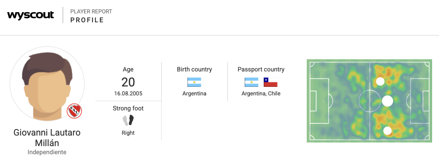Click the strong foot footprint icon
This screenshot has width=439, height=166.
(x=128, y=120)
